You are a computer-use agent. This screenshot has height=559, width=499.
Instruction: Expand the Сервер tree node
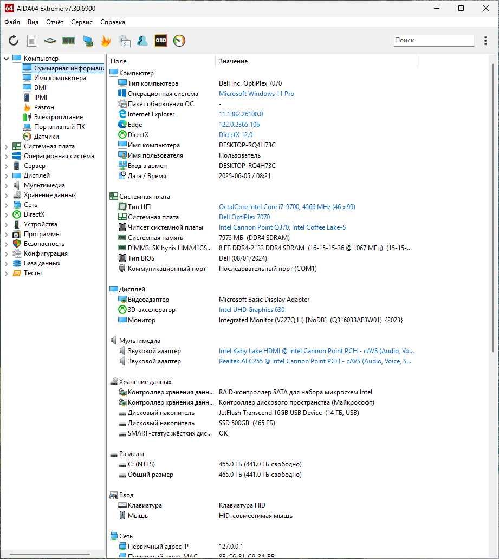tap(6, 166)
